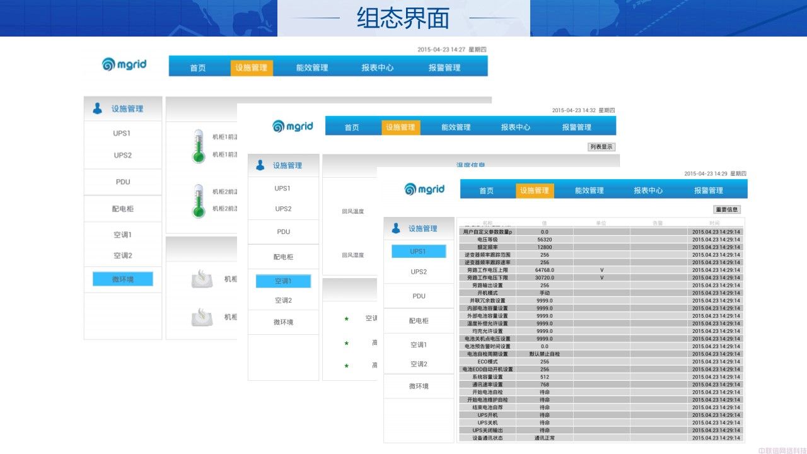Click the upper smoke sensor icon in back window
Image resolution: width=807 pixels, height=454 pixels.
click(202, 279)
